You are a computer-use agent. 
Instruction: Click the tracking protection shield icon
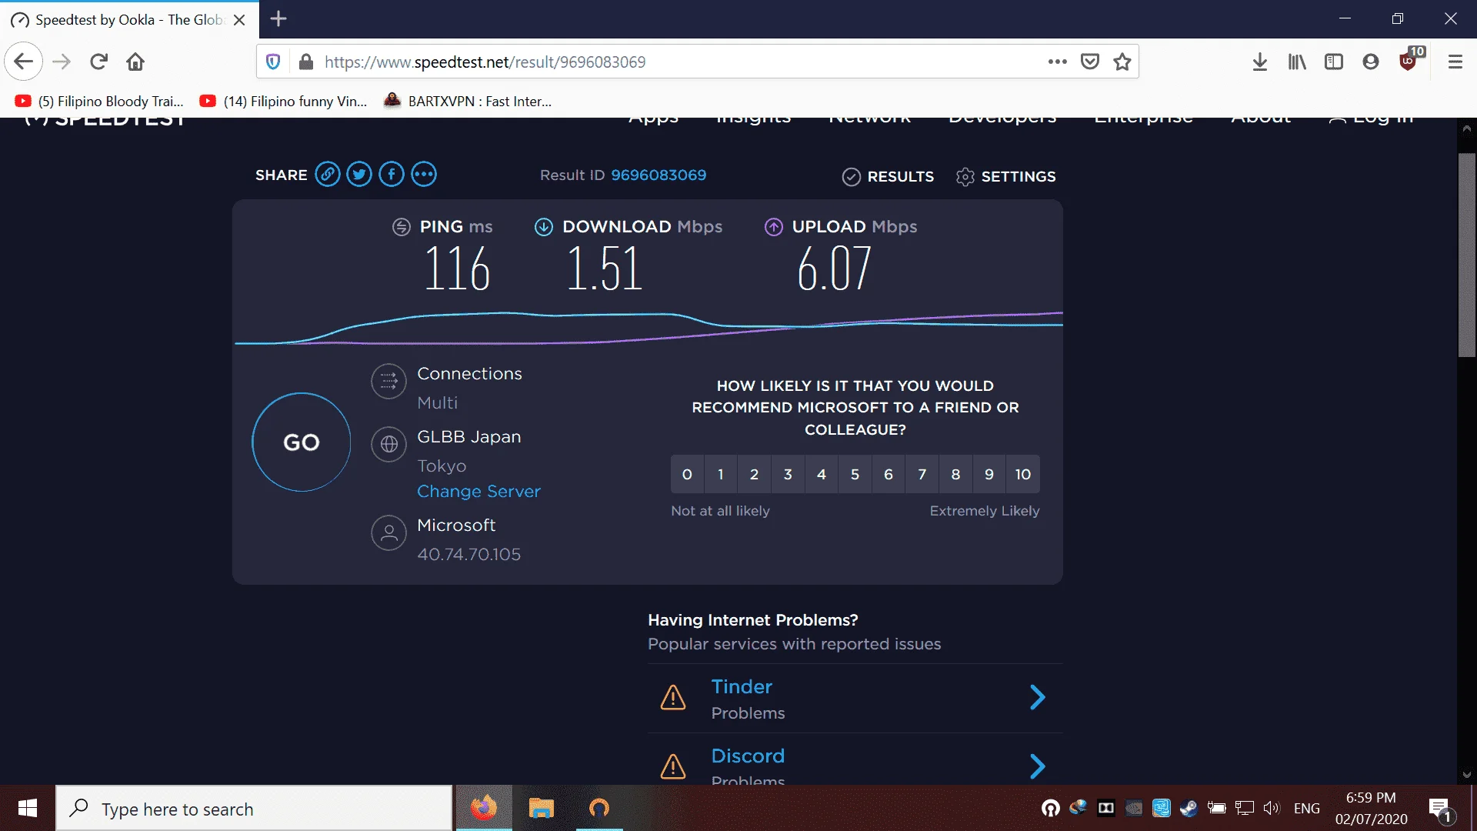click(273, 62)
